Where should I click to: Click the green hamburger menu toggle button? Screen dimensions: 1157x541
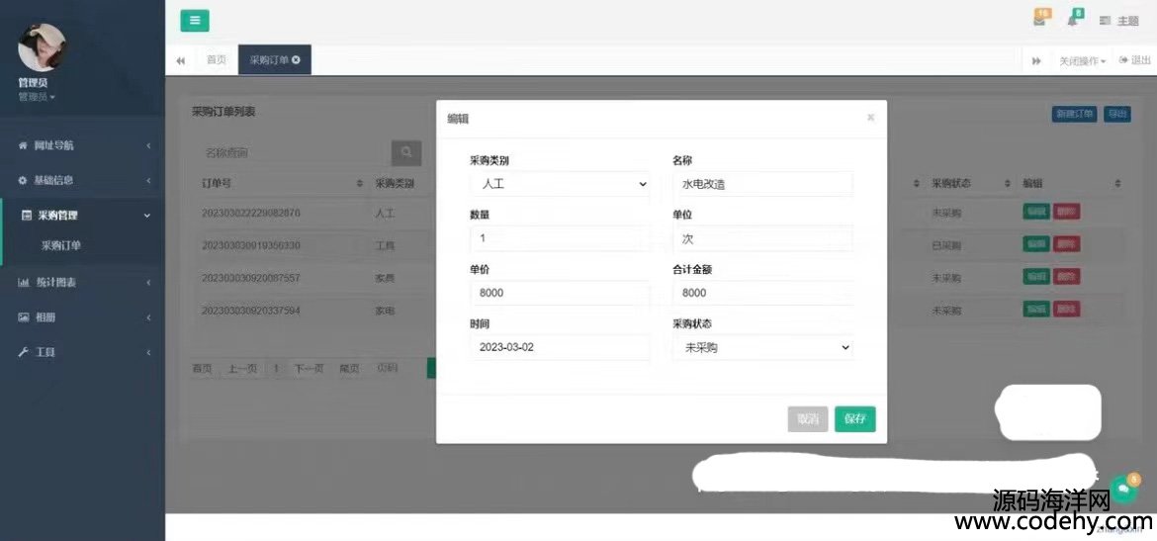[x=194, y=20]
